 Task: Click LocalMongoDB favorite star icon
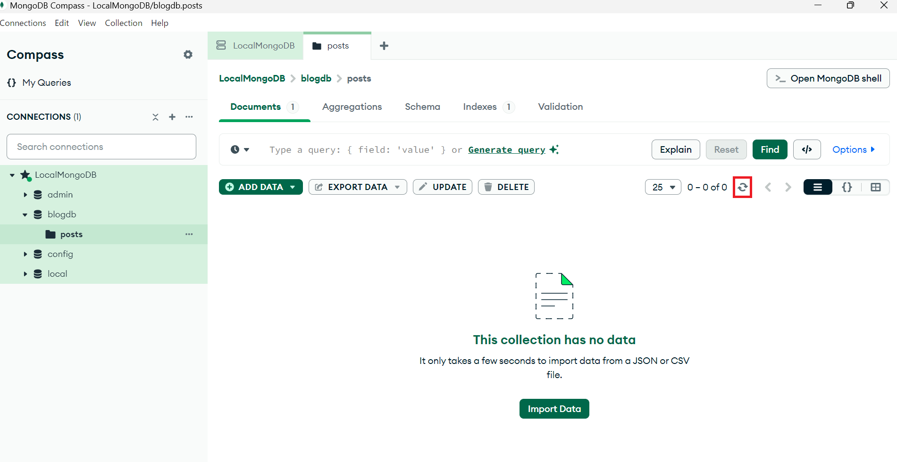(x=25, y=175)
